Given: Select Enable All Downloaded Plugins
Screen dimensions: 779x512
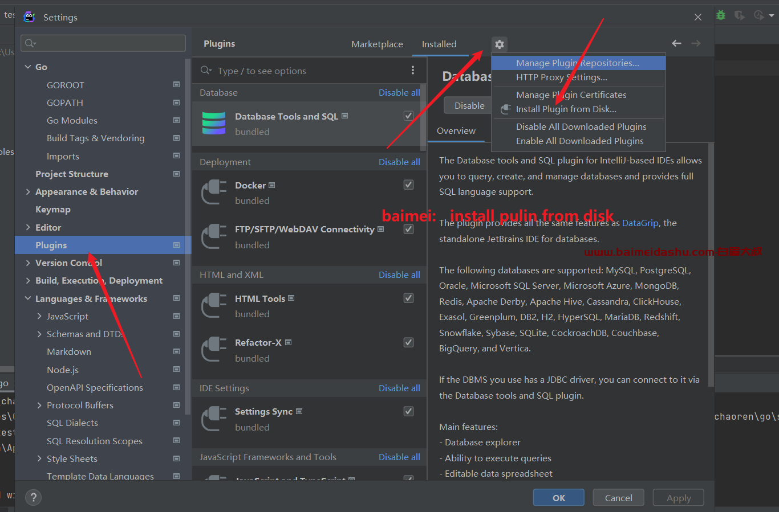Looking at the screenshot, I should (x=578, y=141).
